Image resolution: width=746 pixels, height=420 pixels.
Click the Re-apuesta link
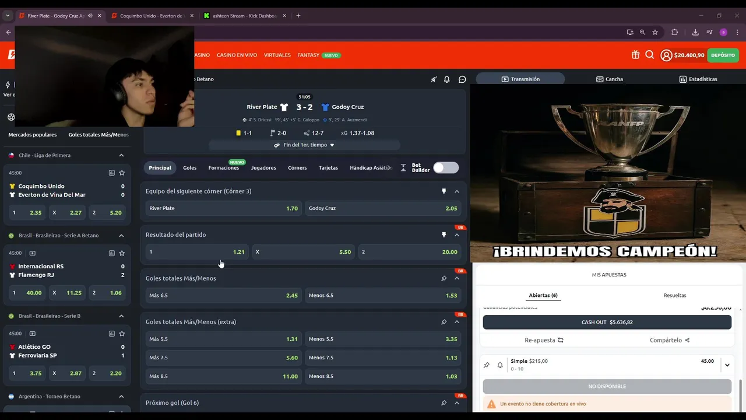[x=544, y=340]
